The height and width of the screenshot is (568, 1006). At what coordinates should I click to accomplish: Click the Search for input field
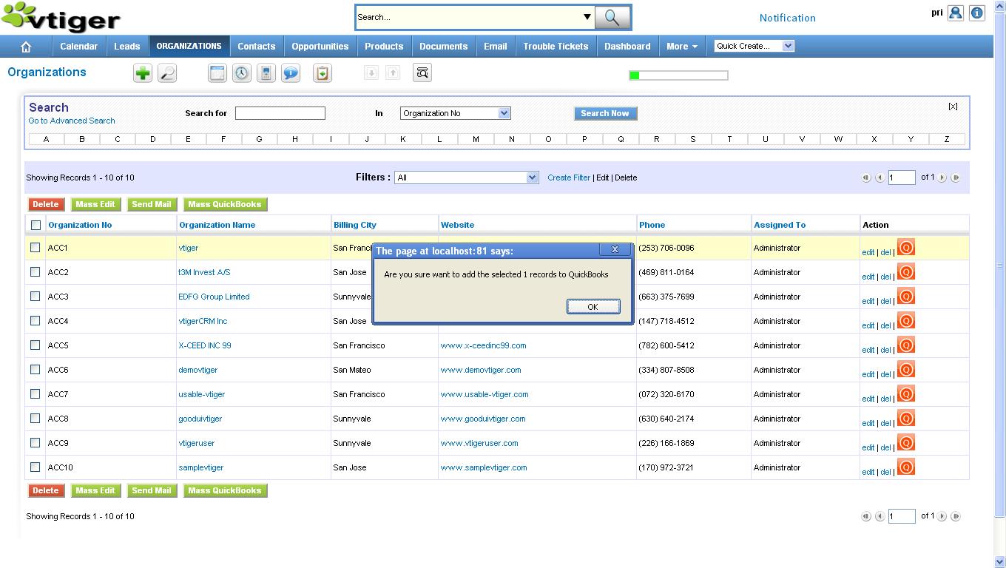point(280,113)
